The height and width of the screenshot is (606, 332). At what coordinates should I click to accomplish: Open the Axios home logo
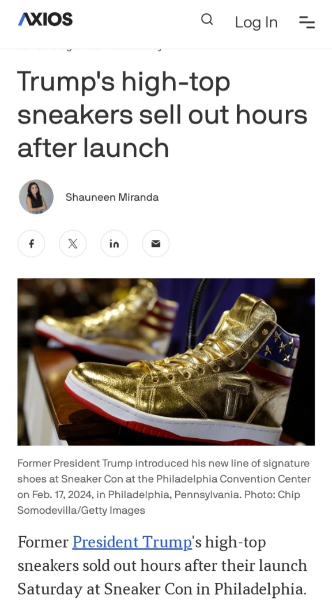pyautogui.click(x=45, y=20)
